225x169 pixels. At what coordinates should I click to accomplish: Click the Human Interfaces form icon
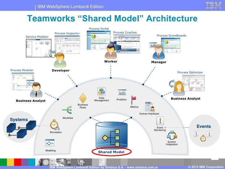click(150, 106)
